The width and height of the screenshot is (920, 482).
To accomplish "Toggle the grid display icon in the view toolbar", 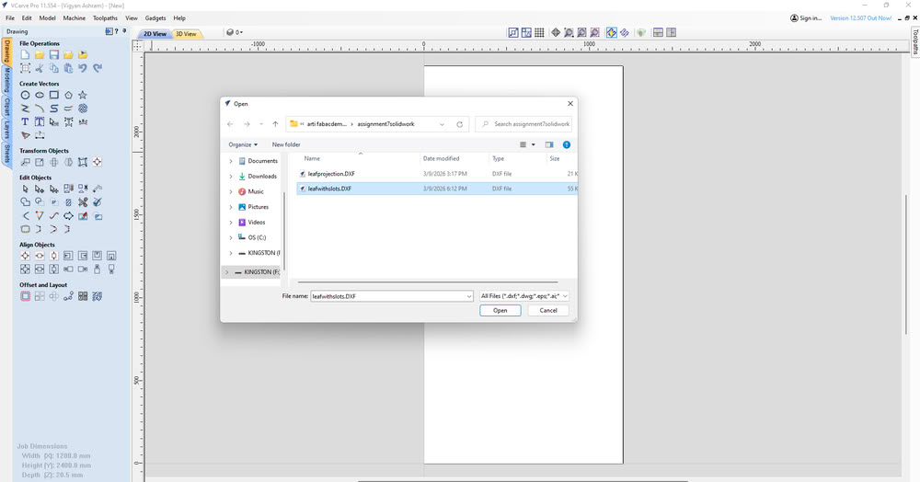I will click(539, 33).
